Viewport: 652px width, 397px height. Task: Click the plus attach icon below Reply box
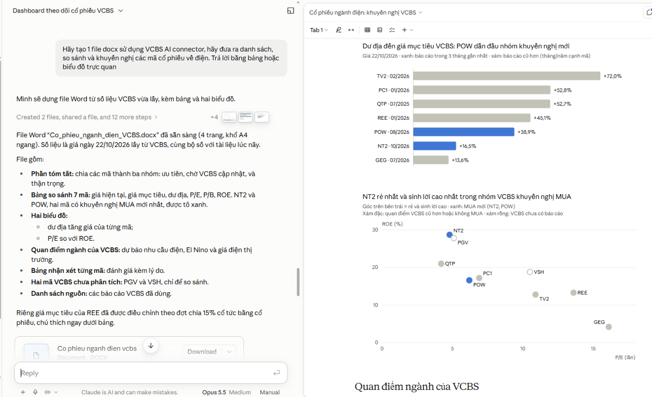click(x=23, y=392)
